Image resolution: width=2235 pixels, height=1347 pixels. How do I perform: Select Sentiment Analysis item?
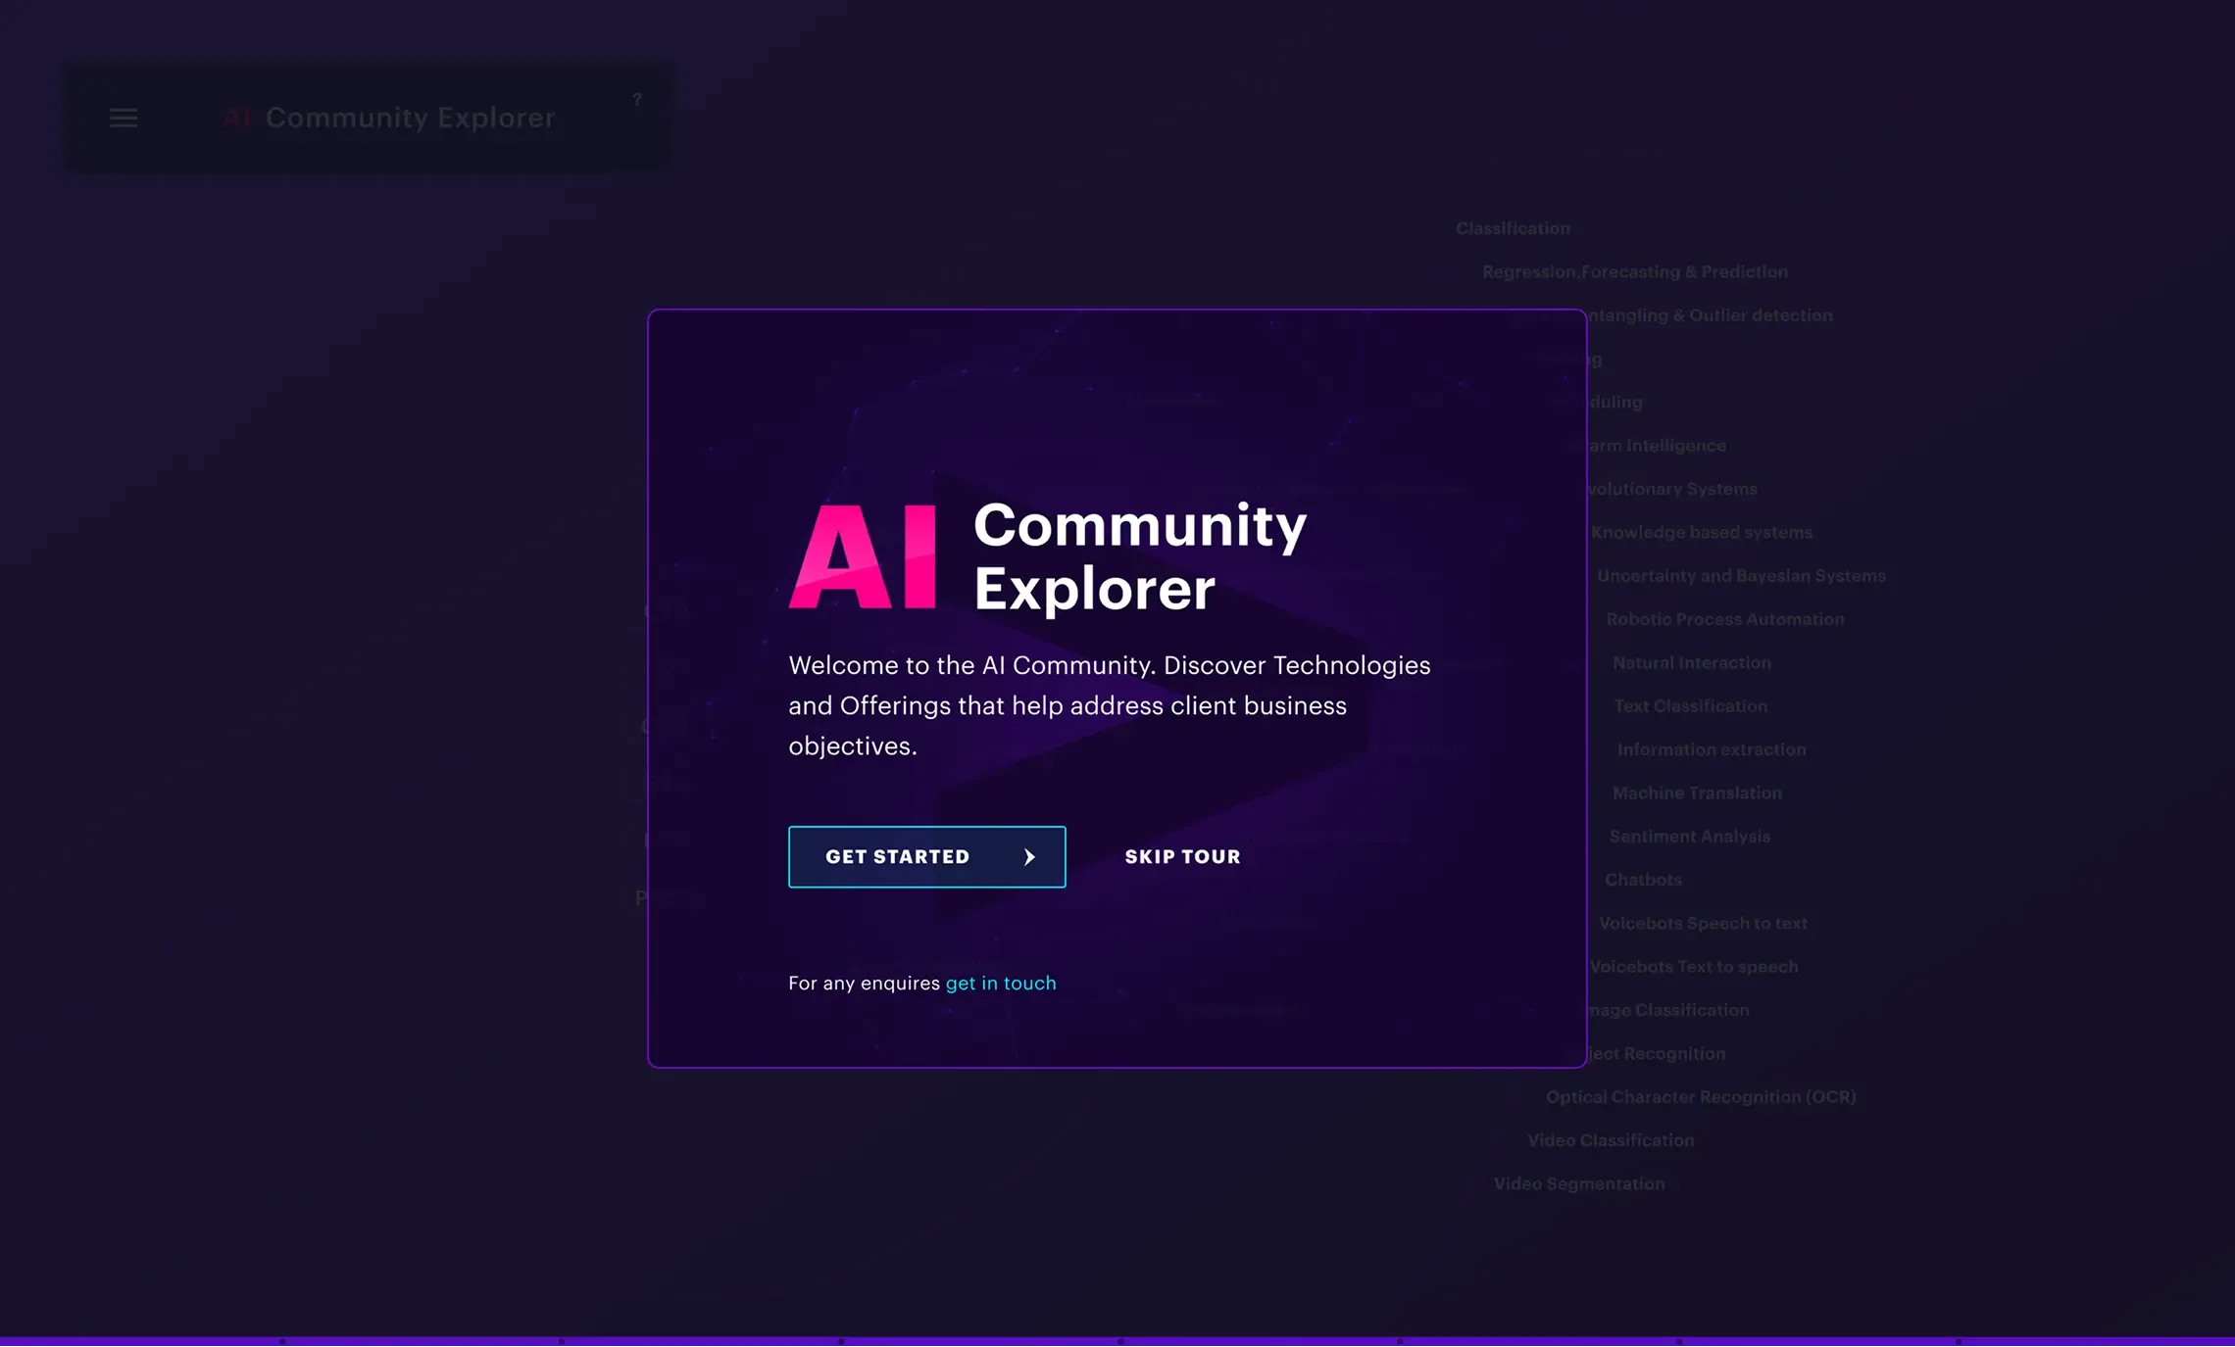[1690, 837]
